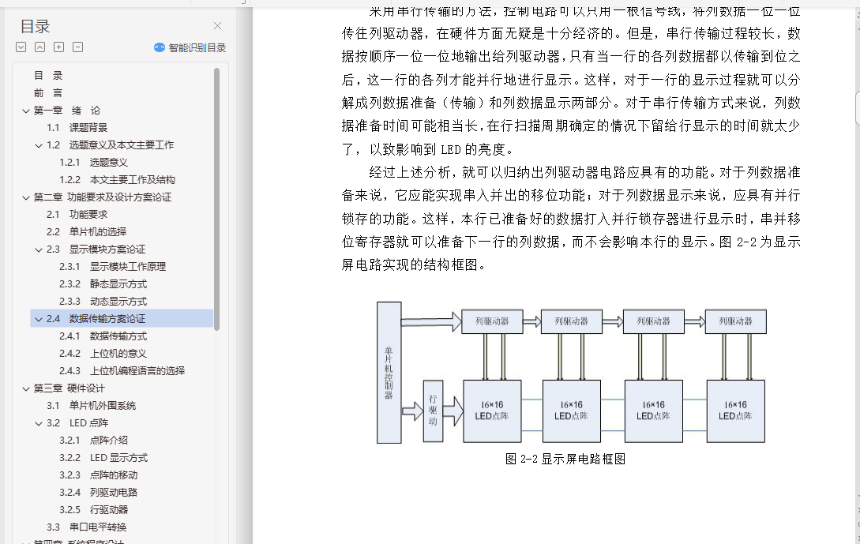Screen dimensions: 860x544
Task: Open 3.3 串口电平转换
Action: click(x=86, y=527)
